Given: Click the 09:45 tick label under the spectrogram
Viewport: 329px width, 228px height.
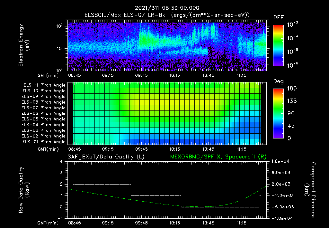Looking at the screenshot, I should tap(141, 75).
